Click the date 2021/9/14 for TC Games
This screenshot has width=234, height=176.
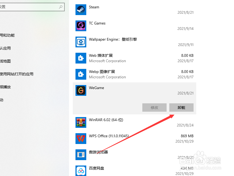(x=185, y=29)
